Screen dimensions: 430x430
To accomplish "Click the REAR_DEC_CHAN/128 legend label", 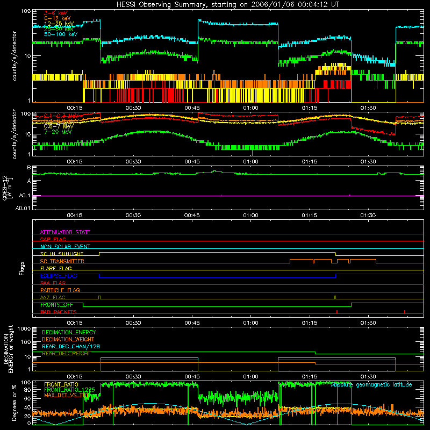I will 71,346.
